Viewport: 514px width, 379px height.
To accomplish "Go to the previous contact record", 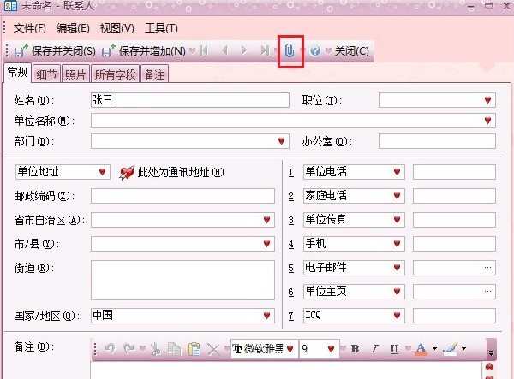I will pos(224,50).
